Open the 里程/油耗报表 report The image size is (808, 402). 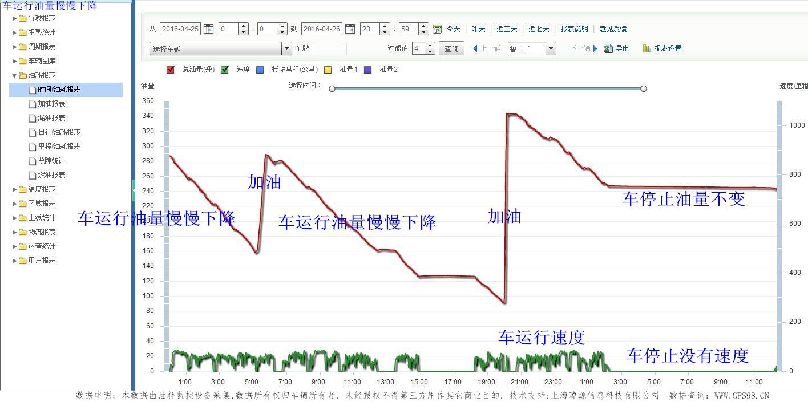tap(59, 147)
